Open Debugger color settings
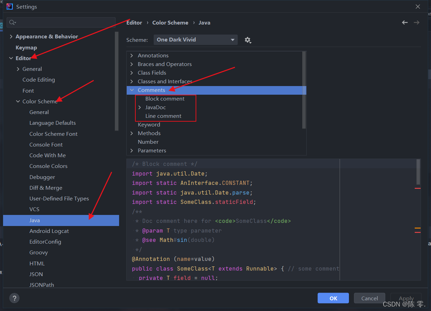The width and height of the screenshot is (431, 311). (x=42, y=177)
